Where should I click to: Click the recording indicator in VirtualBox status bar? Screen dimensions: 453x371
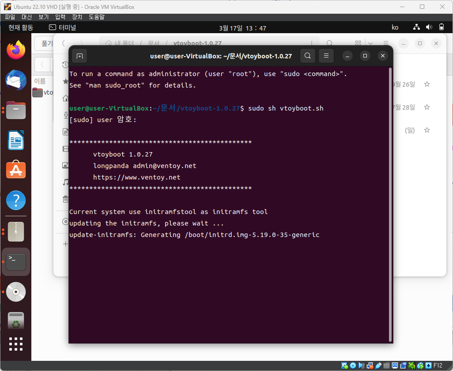[403, 366]
